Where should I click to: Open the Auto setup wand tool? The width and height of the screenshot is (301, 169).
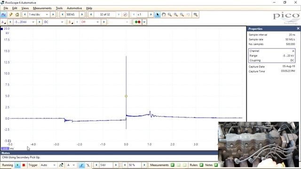pyautogui.click(x=11, y=15)
